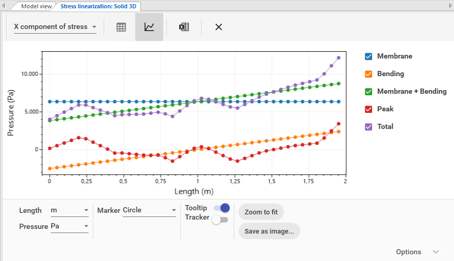Open the X component of stress dropdown
The height and width of the screenshot is (261, 454).
point(55,27)
